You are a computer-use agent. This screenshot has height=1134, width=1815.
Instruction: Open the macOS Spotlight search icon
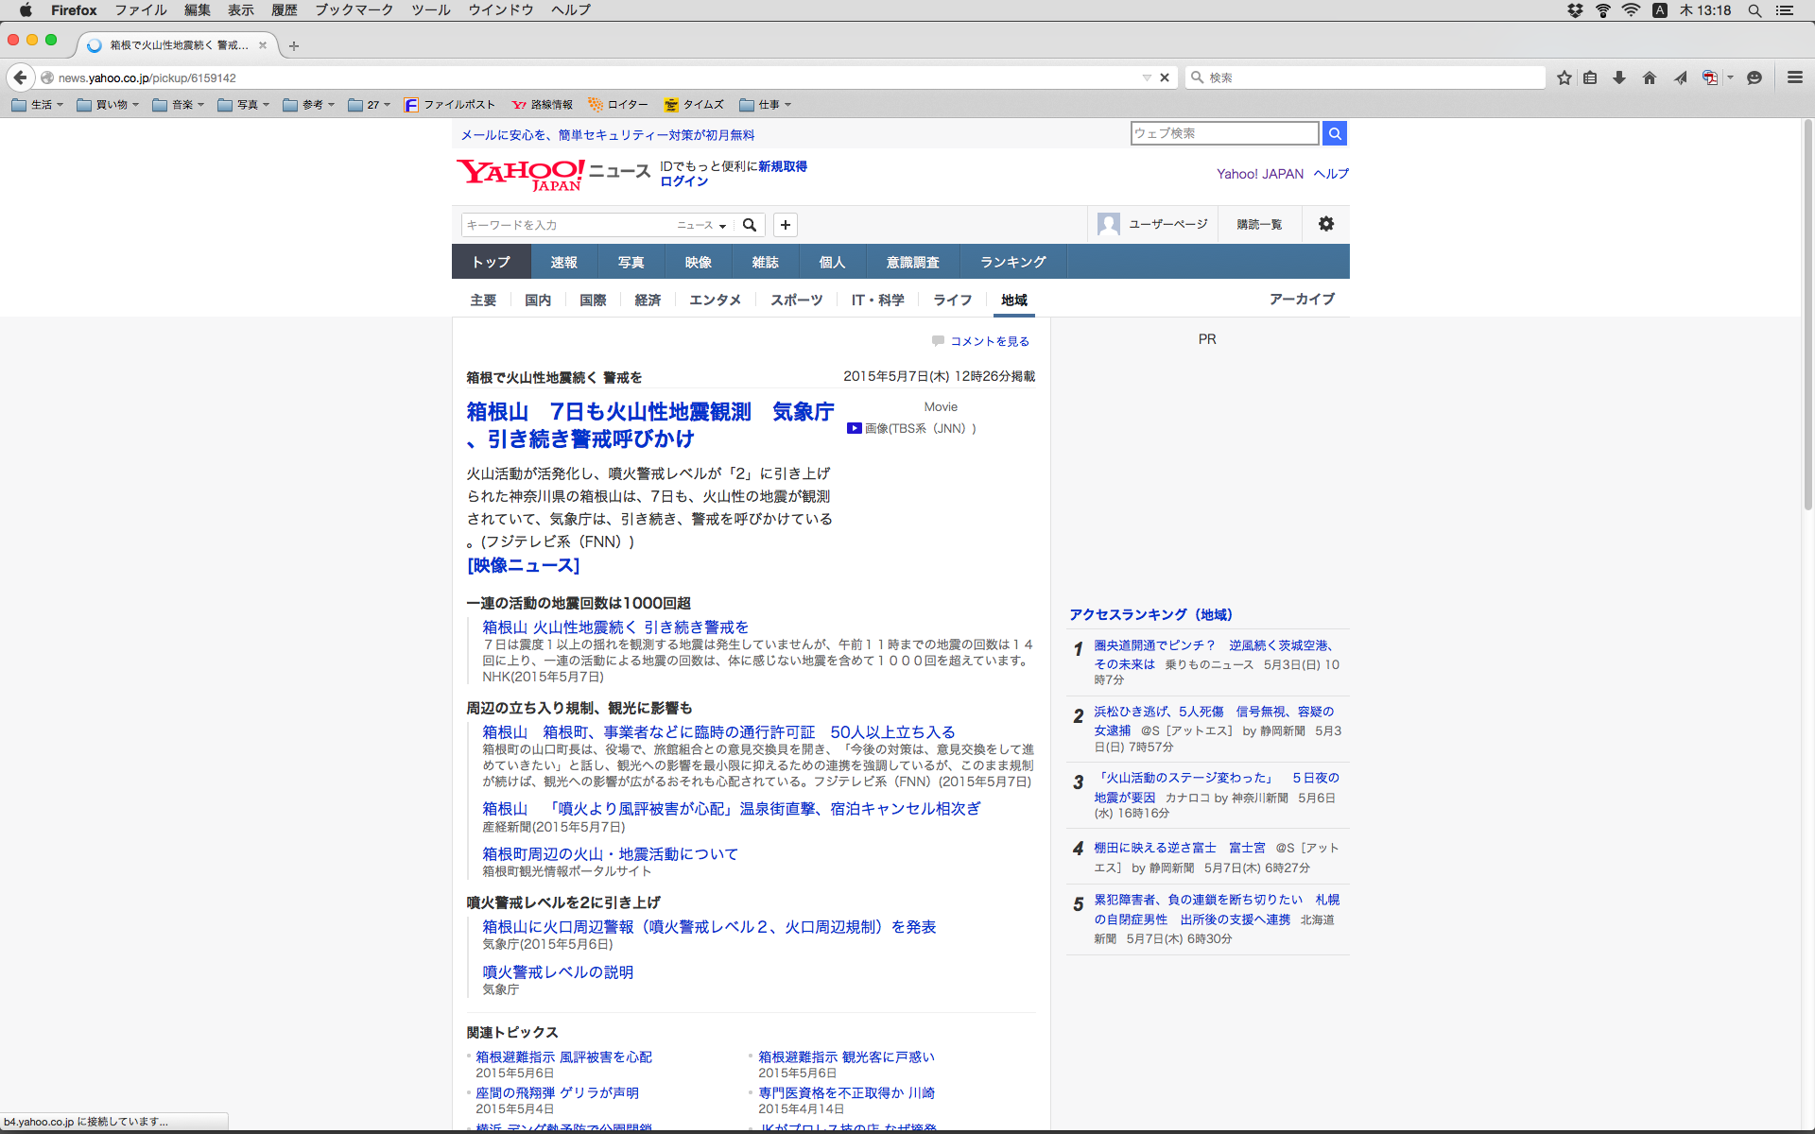coord(1754,10)
